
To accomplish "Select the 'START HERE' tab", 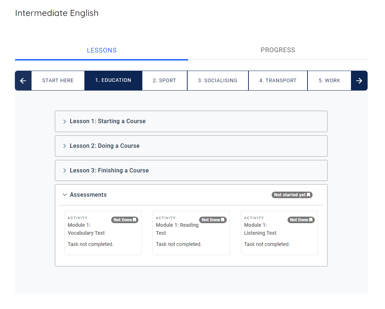I will (58, 80).
